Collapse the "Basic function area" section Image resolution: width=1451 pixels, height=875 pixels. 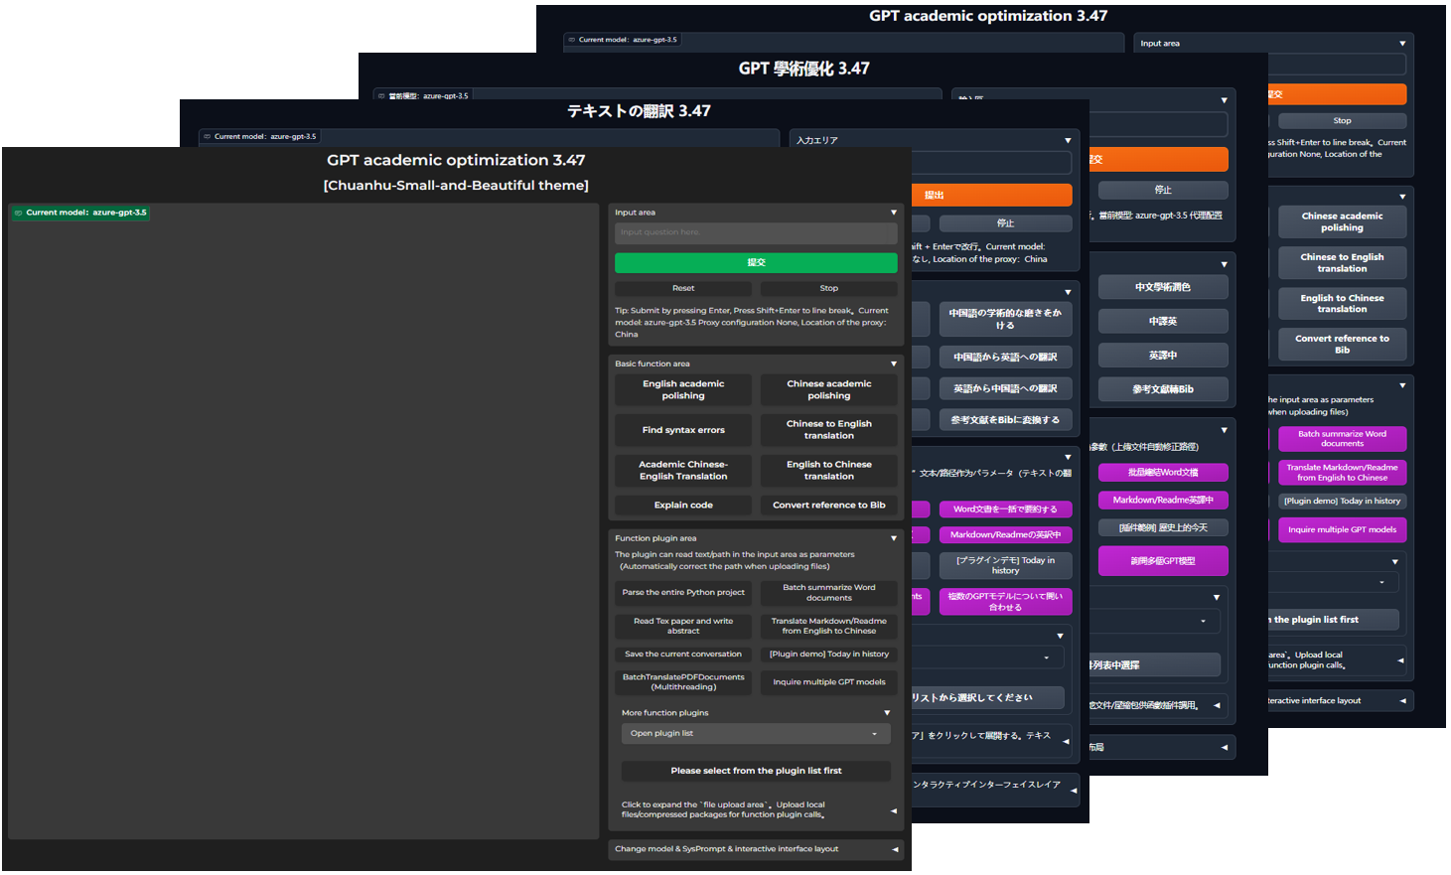[892, 365]
